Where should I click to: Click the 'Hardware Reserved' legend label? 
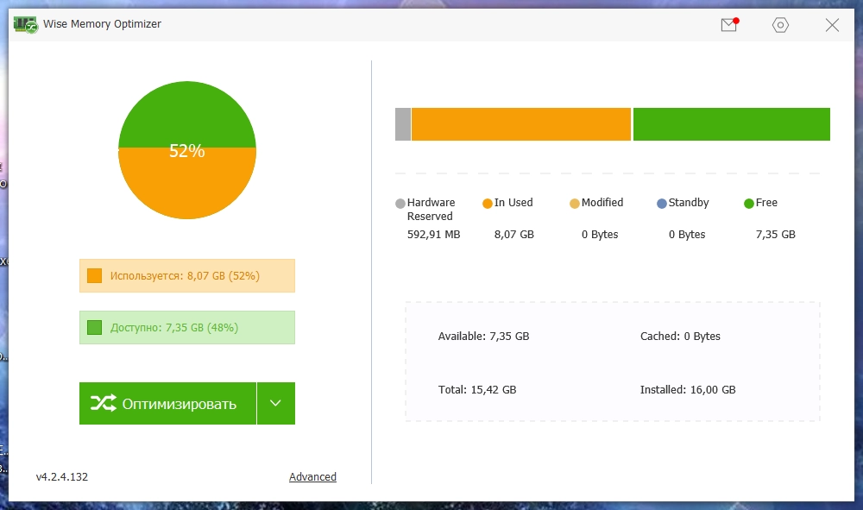click(431, 209)
